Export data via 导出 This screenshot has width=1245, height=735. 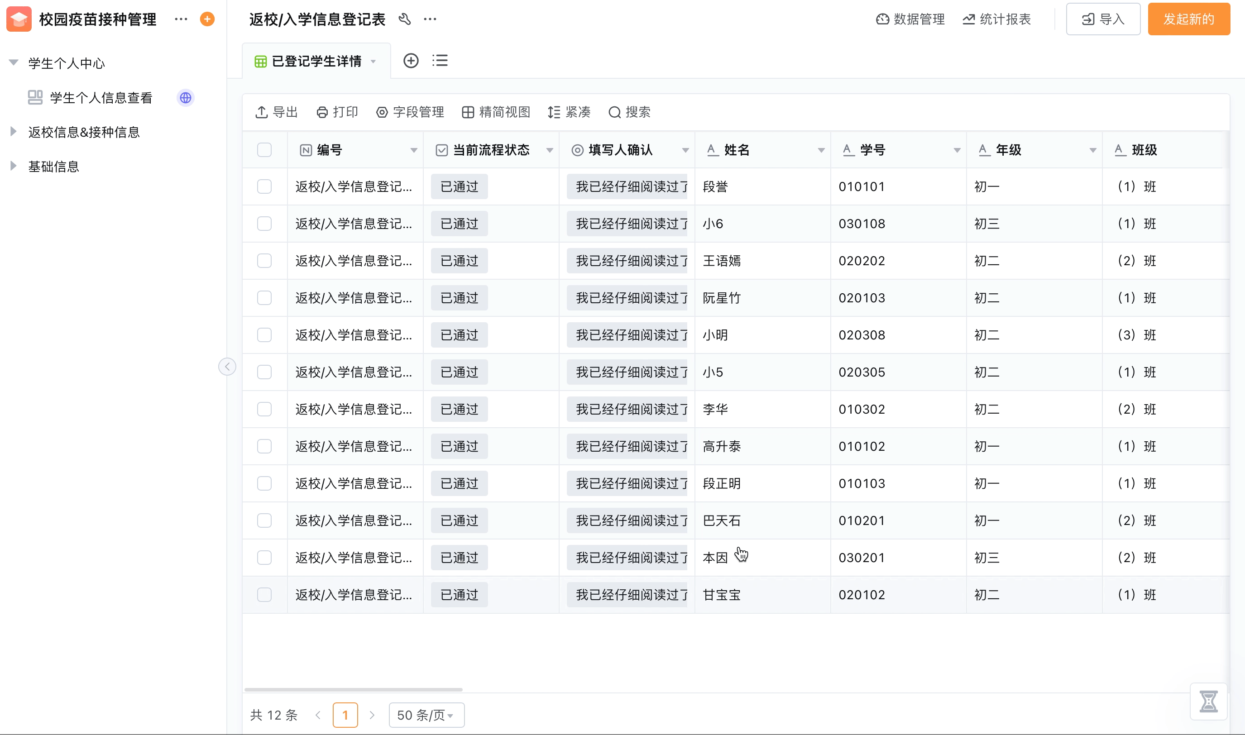(x=277, y=112)
